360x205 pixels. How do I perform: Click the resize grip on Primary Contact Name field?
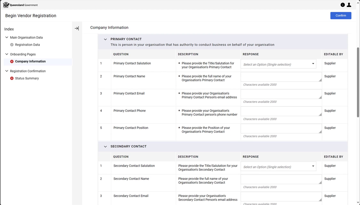point(320,80)
